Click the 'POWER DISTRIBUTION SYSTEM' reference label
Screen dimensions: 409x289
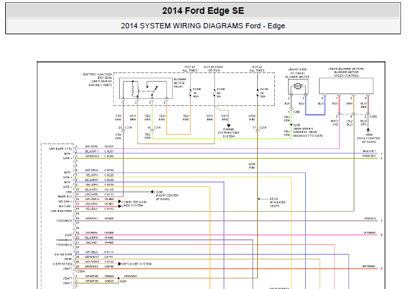(x=229, y=132)
